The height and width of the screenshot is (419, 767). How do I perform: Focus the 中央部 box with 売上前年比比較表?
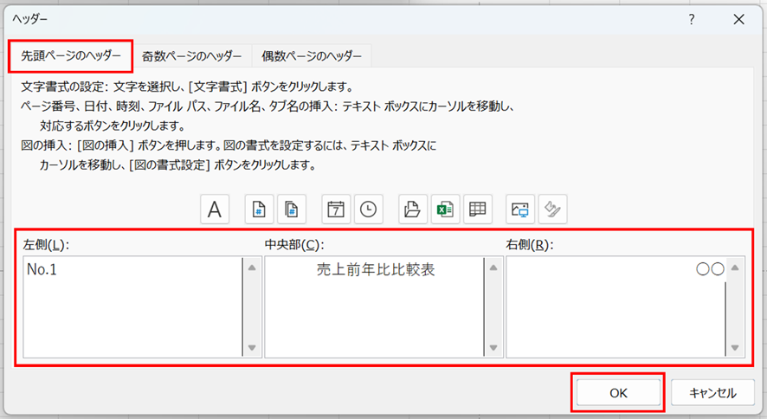pos(374,307)
